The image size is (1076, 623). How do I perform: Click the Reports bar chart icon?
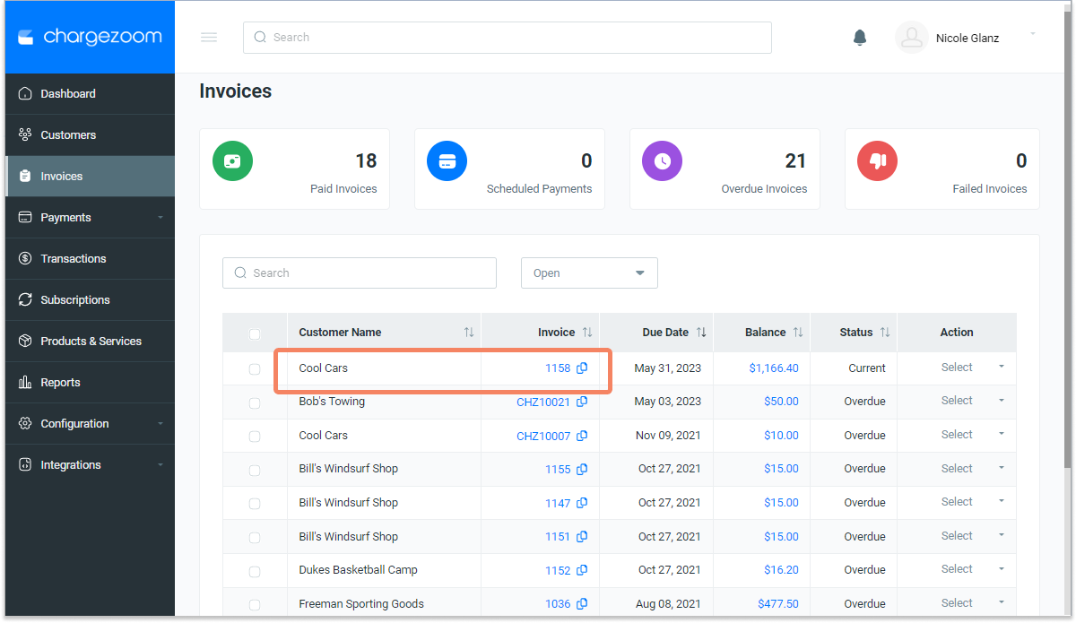(25, 383)
